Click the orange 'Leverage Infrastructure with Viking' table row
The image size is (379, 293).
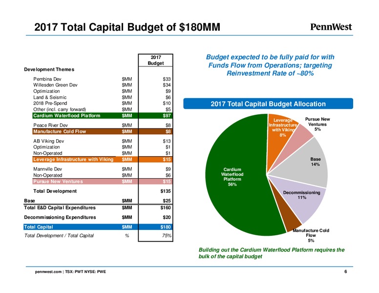pos(103,159)
